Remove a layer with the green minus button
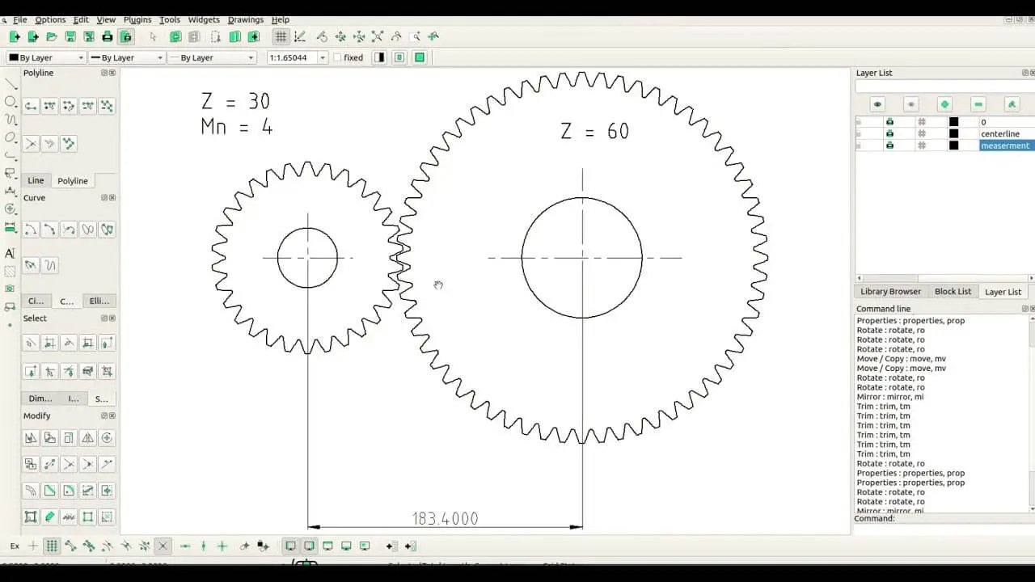This screenshot has width=1035, height=582. point(977,103)
